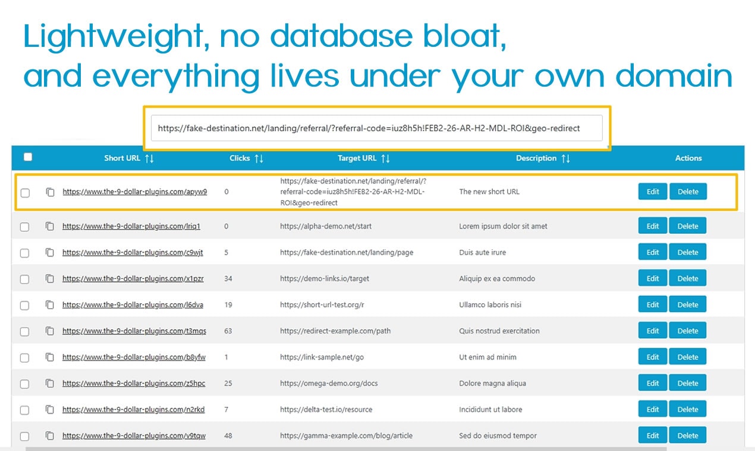
Task: Toggle the select-all checkbox in table header
Action: (28, 157)
